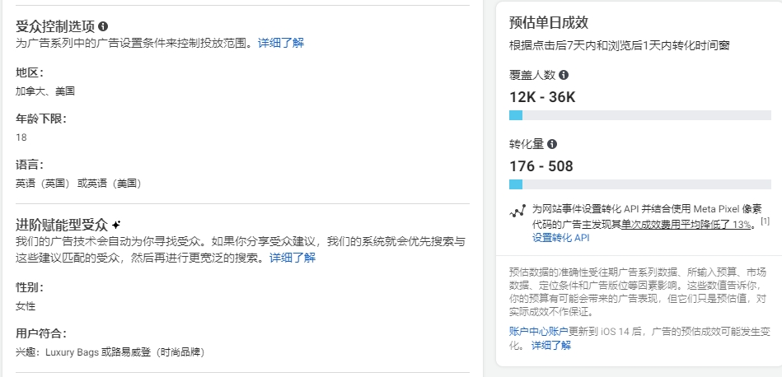Click the 兴趣 Luxury Bags 或路易威登 targeting text
The image size is (782, 377).
[110, 352]
